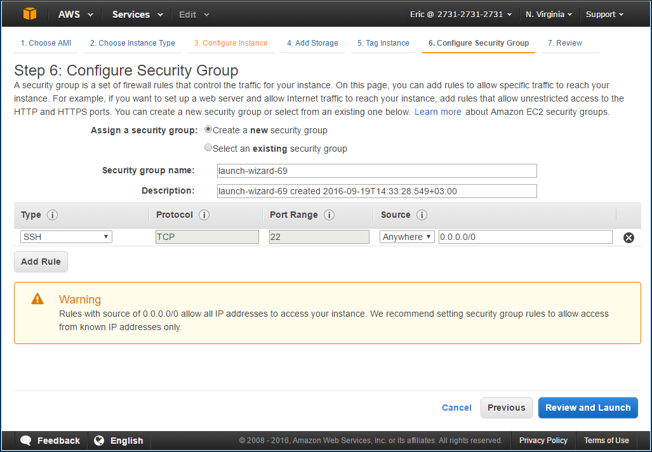Open the AWS dropdown menu

coord(76,14)
